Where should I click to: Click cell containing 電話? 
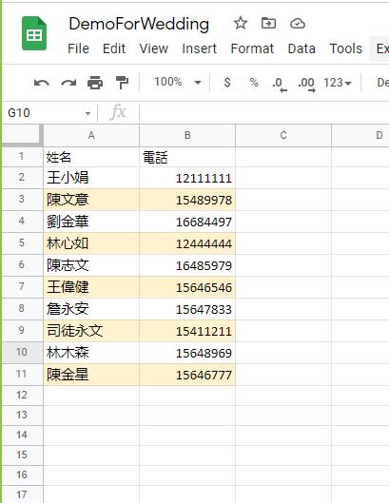187,157
